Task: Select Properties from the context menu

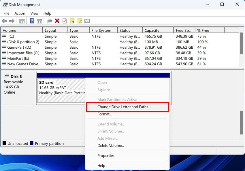Action: [106, 155]
